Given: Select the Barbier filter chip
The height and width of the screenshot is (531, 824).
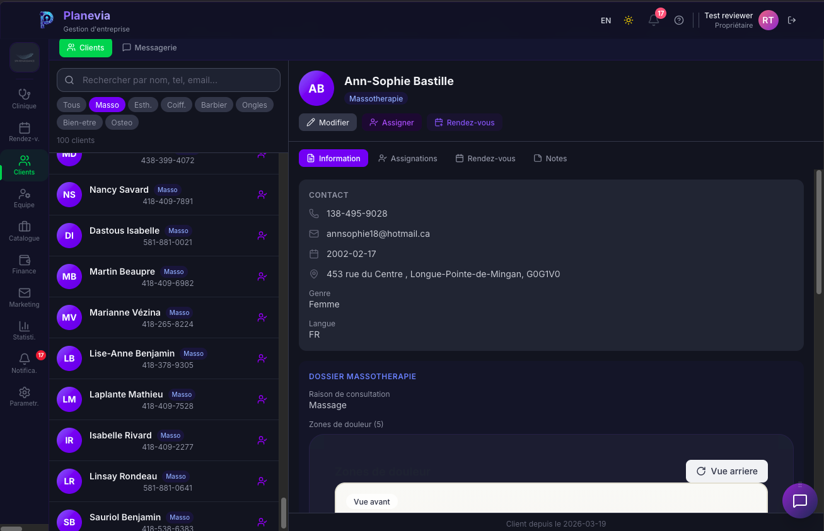Looking at the screenshot, I should 214,105.
